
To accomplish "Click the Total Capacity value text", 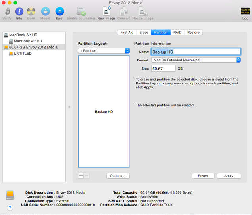I will pyautogui.click(x=166, y=192).
